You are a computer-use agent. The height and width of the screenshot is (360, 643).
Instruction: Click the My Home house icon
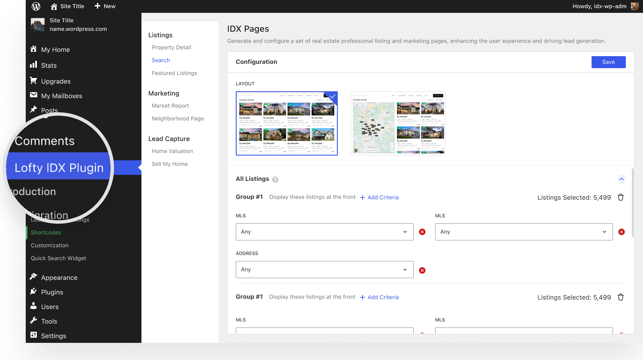pos(33,49)
